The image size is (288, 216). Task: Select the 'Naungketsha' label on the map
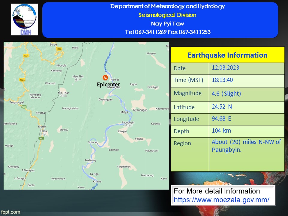coord(70,108)
